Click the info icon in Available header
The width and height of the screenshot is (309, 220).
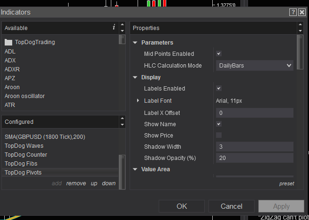click(114, 27)
